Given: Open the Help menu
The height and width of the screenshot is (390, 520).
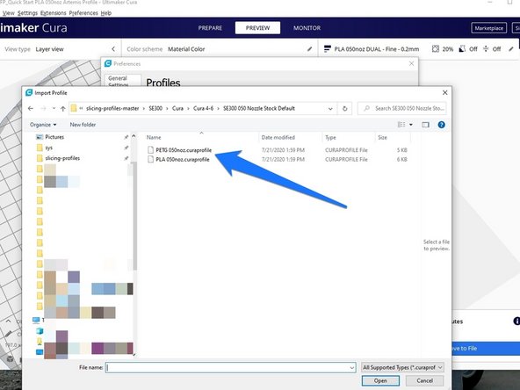Looking at the screenshot, I should (x=105, y=13).
